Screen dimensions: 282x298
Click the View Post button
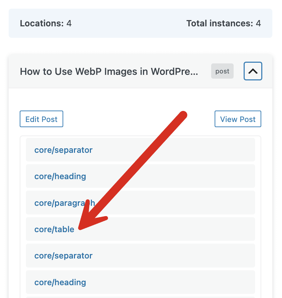point(238,119)
